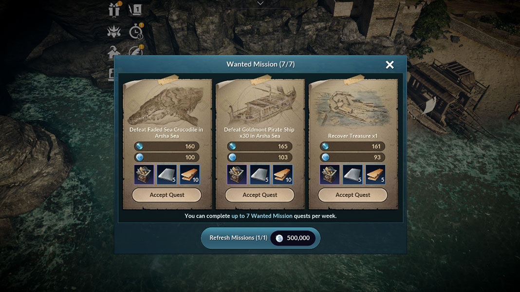
Task: Accept the Defeat Faded Sea Crocodile quest
Action: click(x=167, y=195)
